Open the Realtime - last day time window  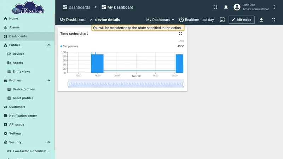[x=196, y=20]
